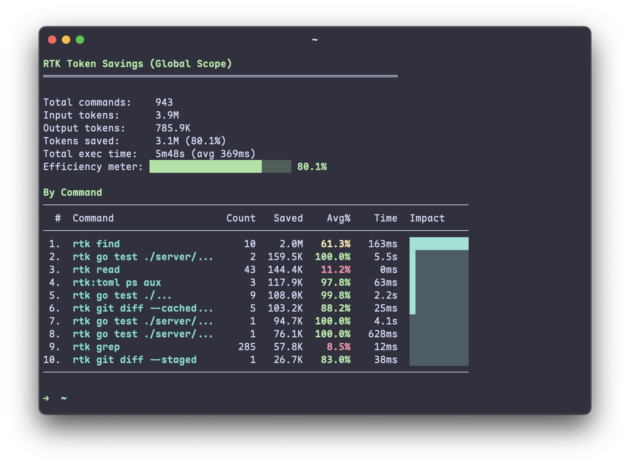This screenshot has height=466, width=630.
Task: Click the '80.1%' efficiency percentage
Action: 312,167
